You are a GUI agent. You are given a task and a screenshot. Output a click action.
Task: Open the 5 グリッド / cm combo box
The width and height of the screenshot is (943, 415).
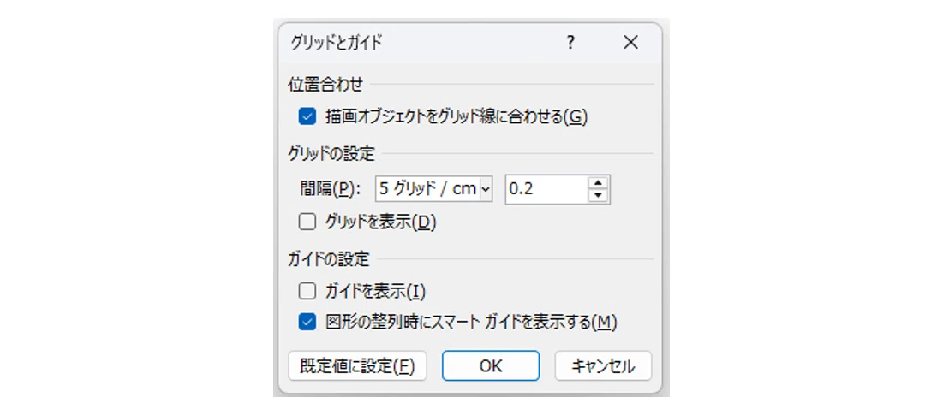433,189
